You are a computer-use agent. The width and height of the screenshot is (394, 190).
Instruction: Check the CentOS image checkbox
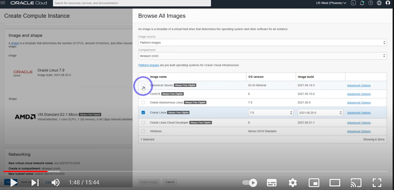coord(143,94)
